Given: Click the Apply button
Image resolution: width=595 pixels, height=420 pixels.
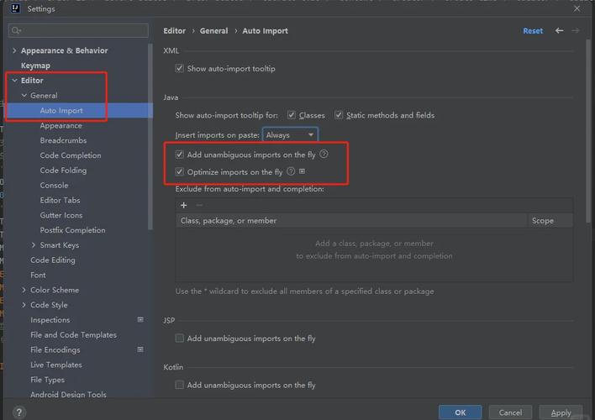Looking at the screenshot, I should [x=561, y=412].
